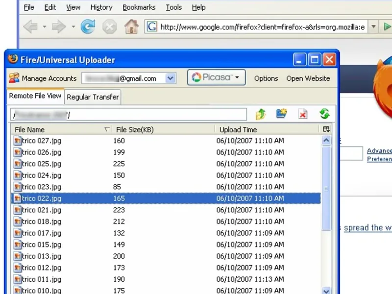Select the highlighted trico 022.jpg row
This screenshot has width=392, height=294.
click(x=166, y=198)
